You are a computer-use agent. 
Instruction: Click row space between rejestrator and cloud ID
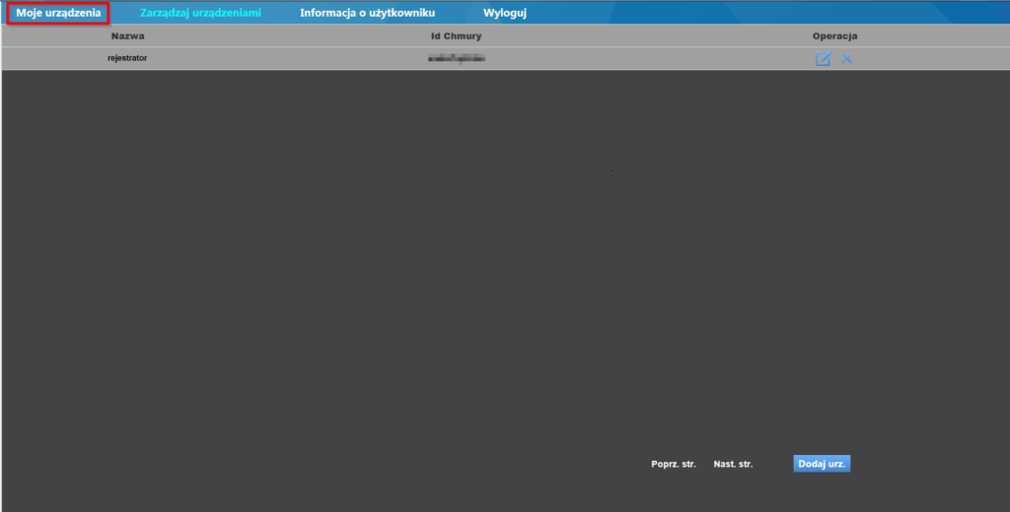(x=286, y=59)
